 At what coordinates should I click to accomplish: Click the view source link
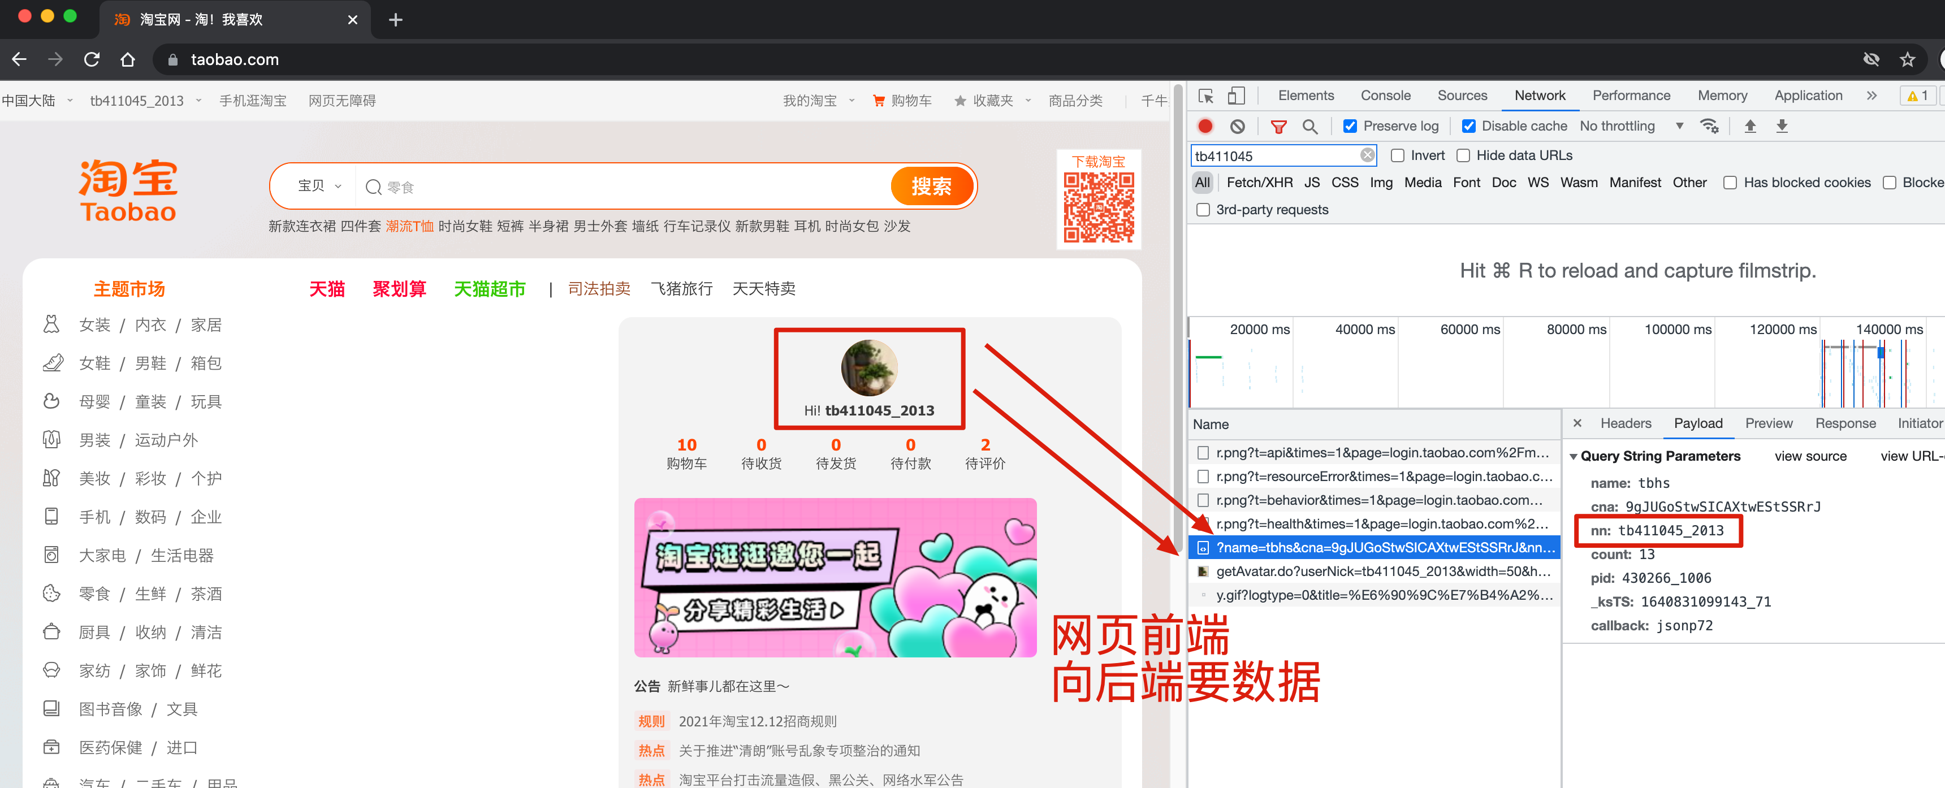(x=1810, y=456)
